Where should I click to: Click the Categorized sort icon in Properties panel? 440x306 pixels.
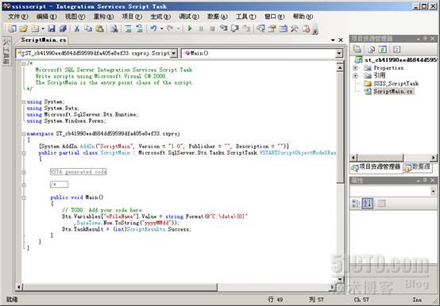(x=356, y=204)
